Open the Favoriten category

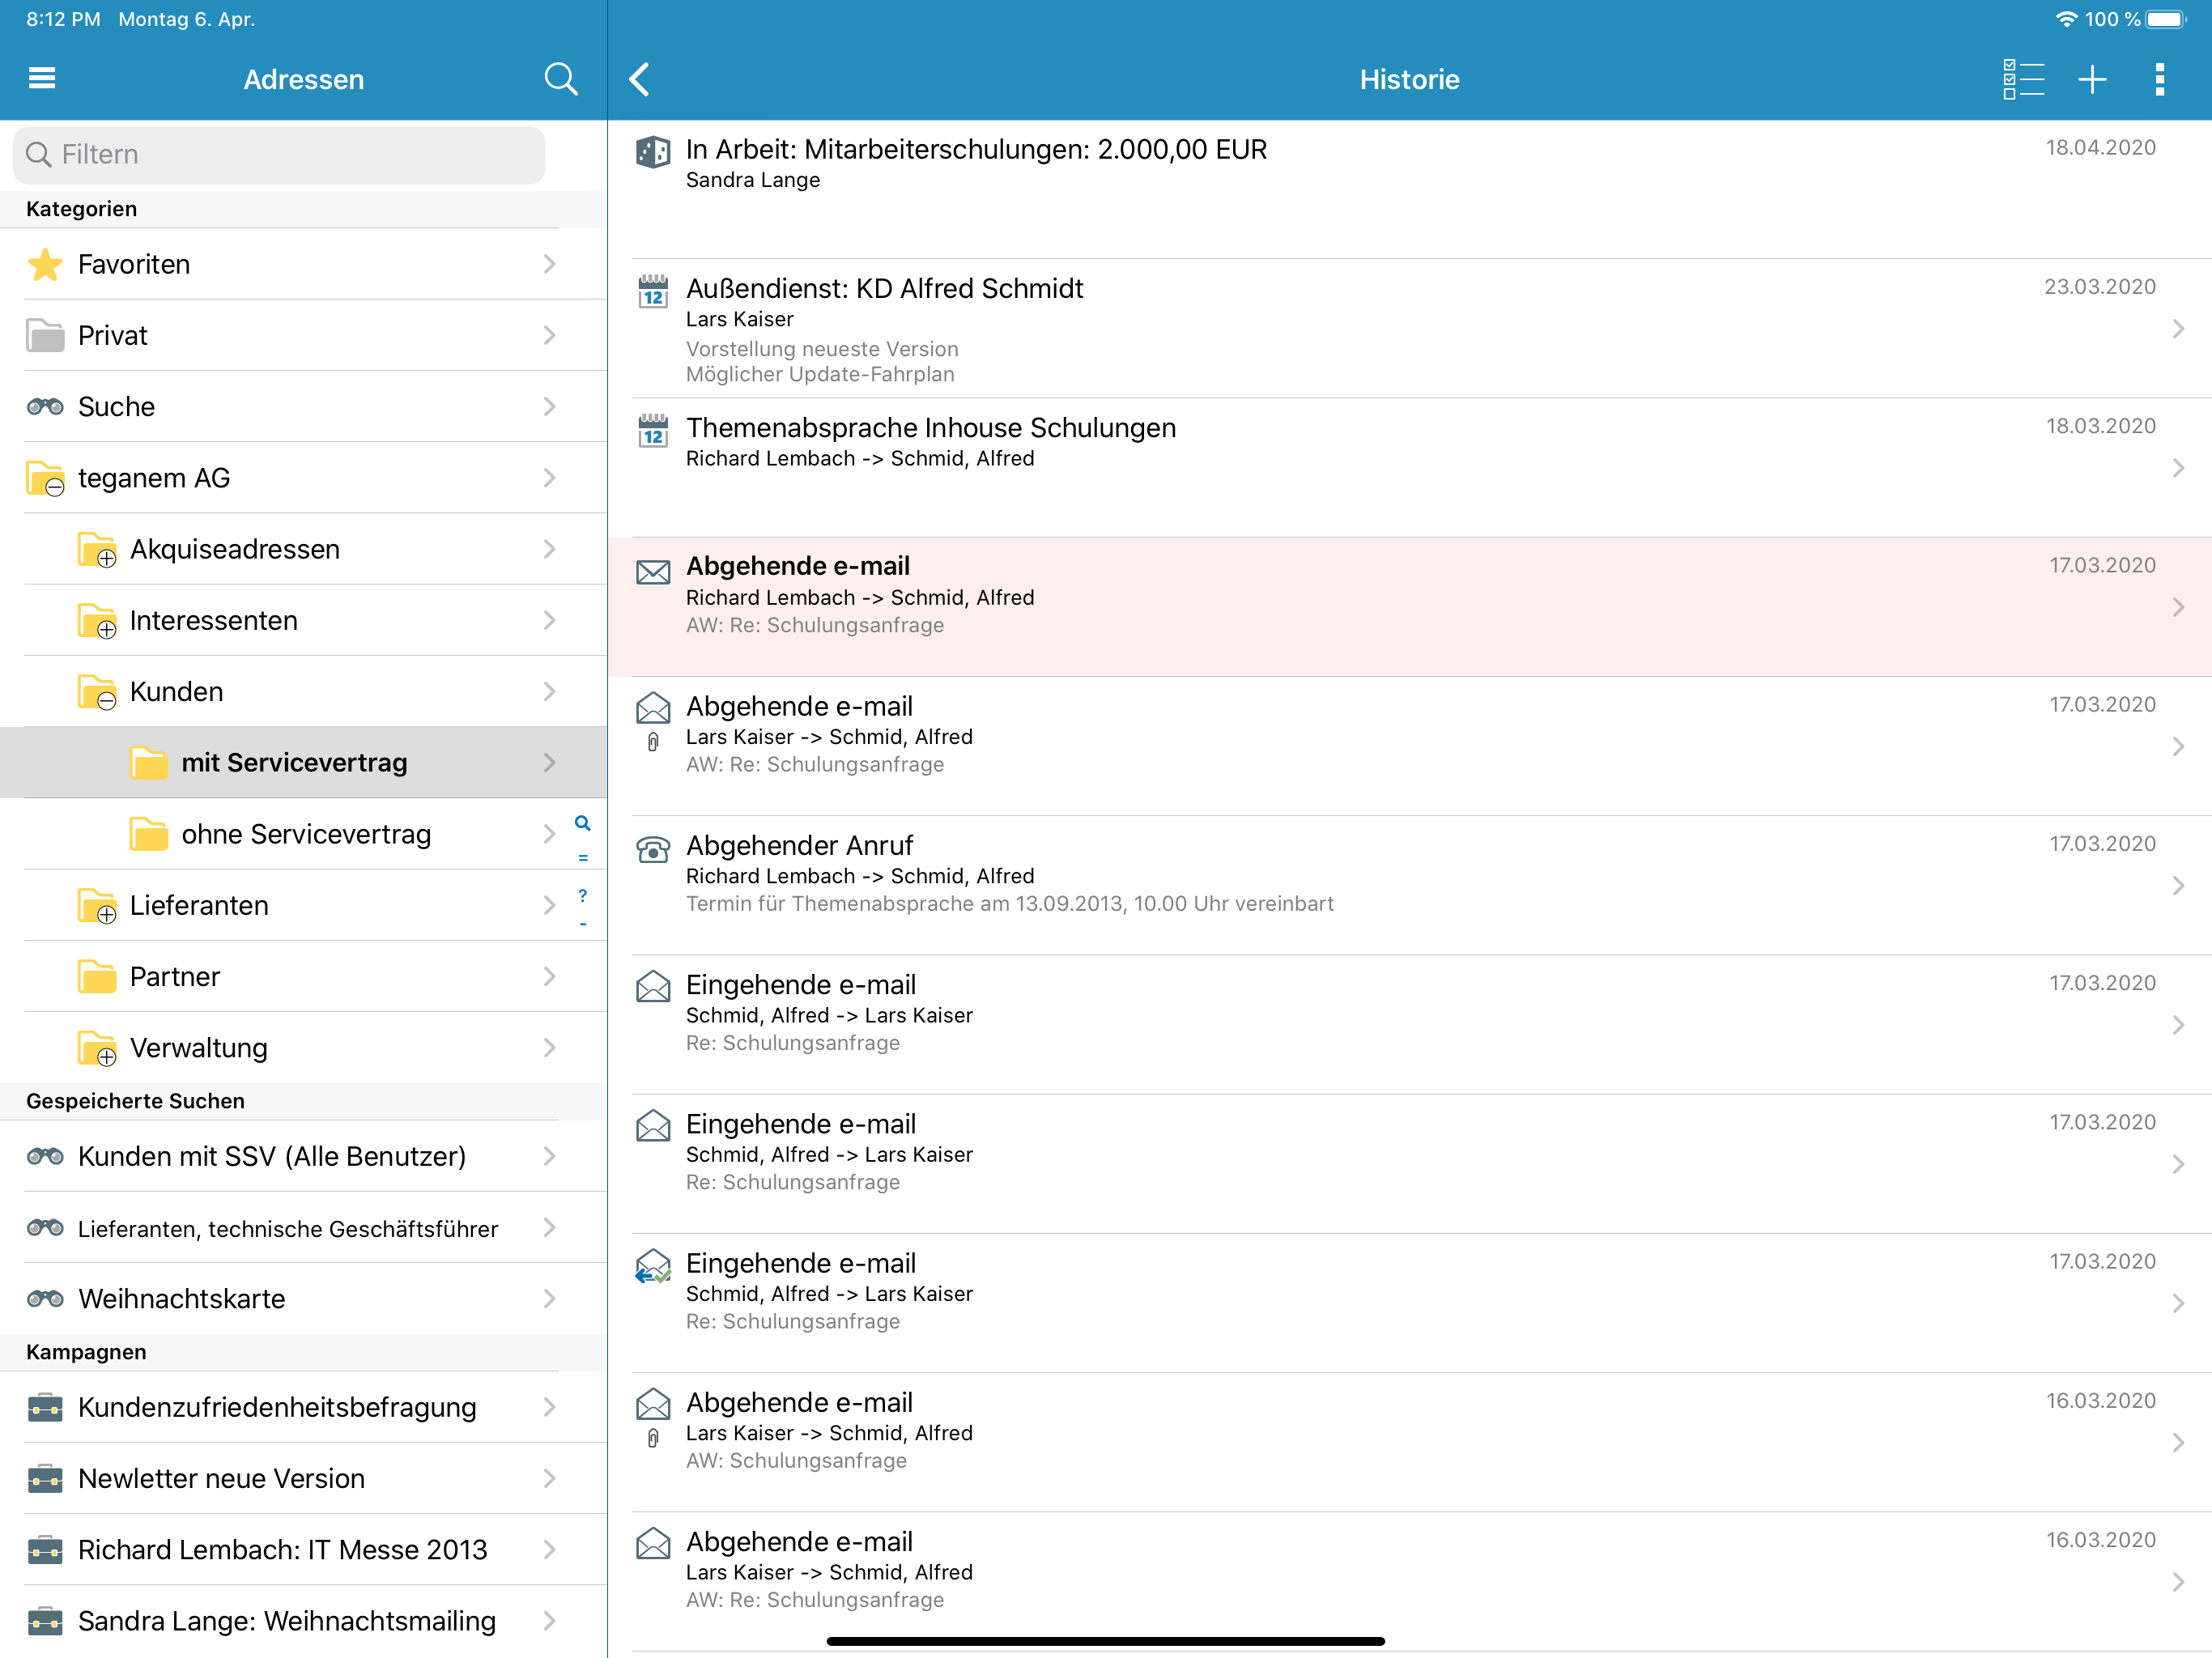(304, 264)
